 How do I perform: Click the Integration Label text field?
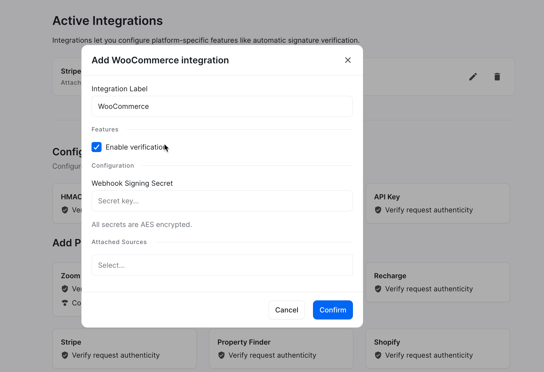[x=222, y=106]
